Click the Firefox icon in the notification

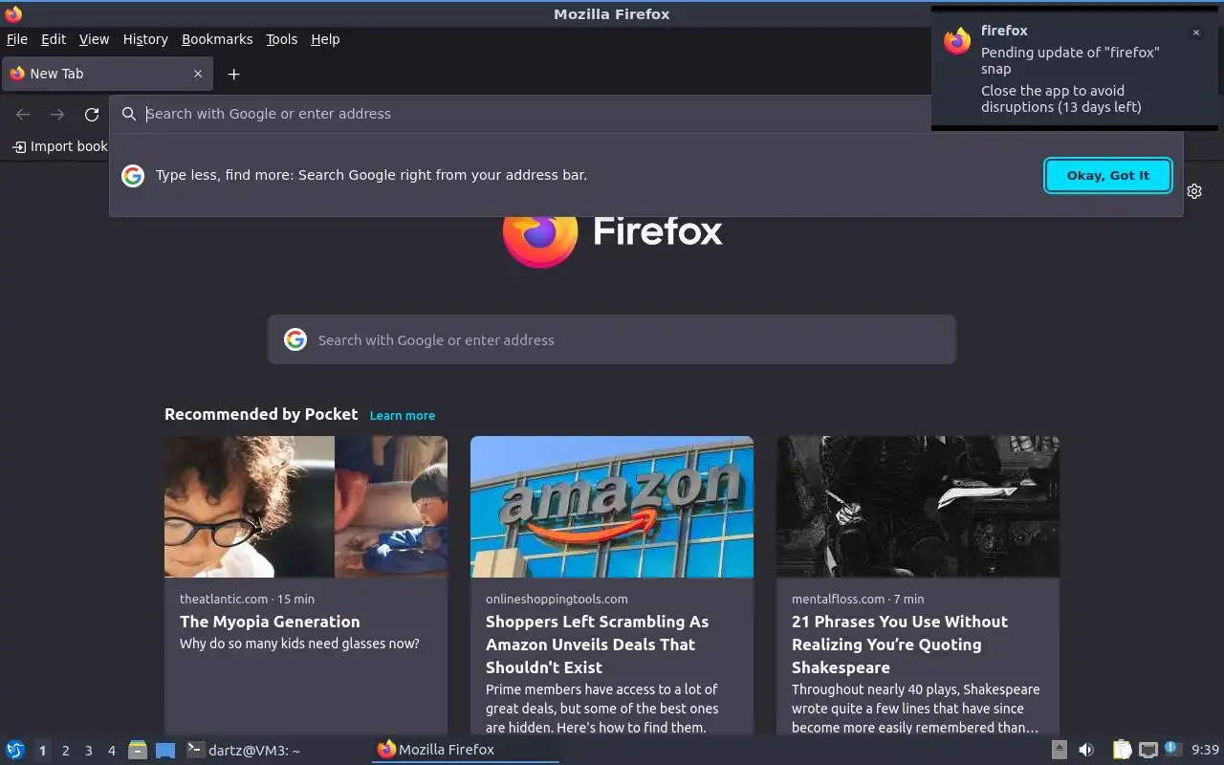[x=957, y=41]
